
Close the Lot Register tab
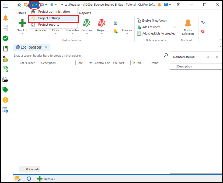tap(46, 47)
